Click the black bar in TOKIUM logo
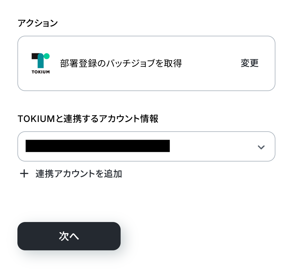Screen dimensions: 298x269 tap(35, 56)
